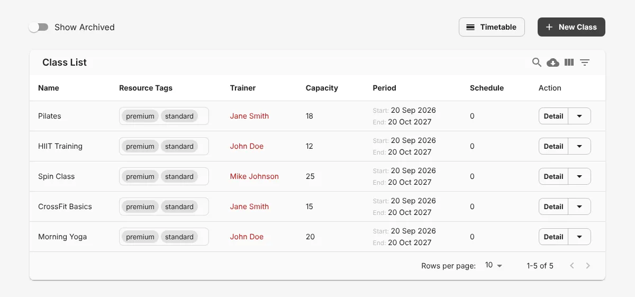The image size is (635, 297).
Task: Open the filter list icon
Action: (x=585, y=62)
